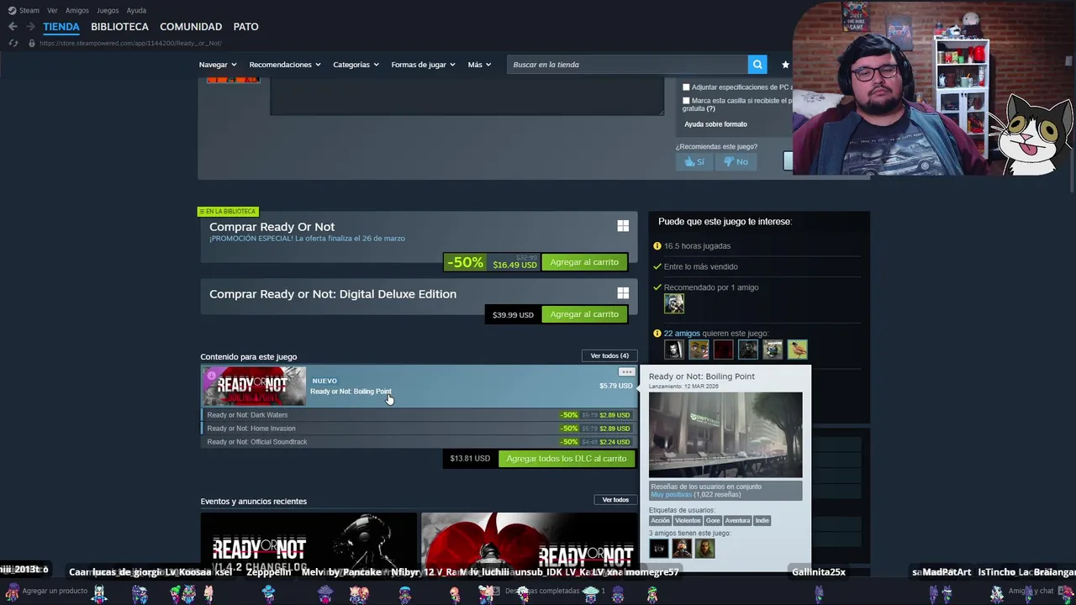Open the fifth wishlisting friend's avatar
The image size is (1076, 605).
[x=773, y=349]
